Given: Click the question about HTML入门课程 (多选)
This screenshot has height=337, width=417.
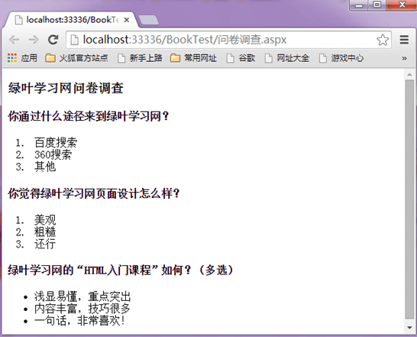Looking at the screenshot, I should pyautogui.click(x=121, y=271).
